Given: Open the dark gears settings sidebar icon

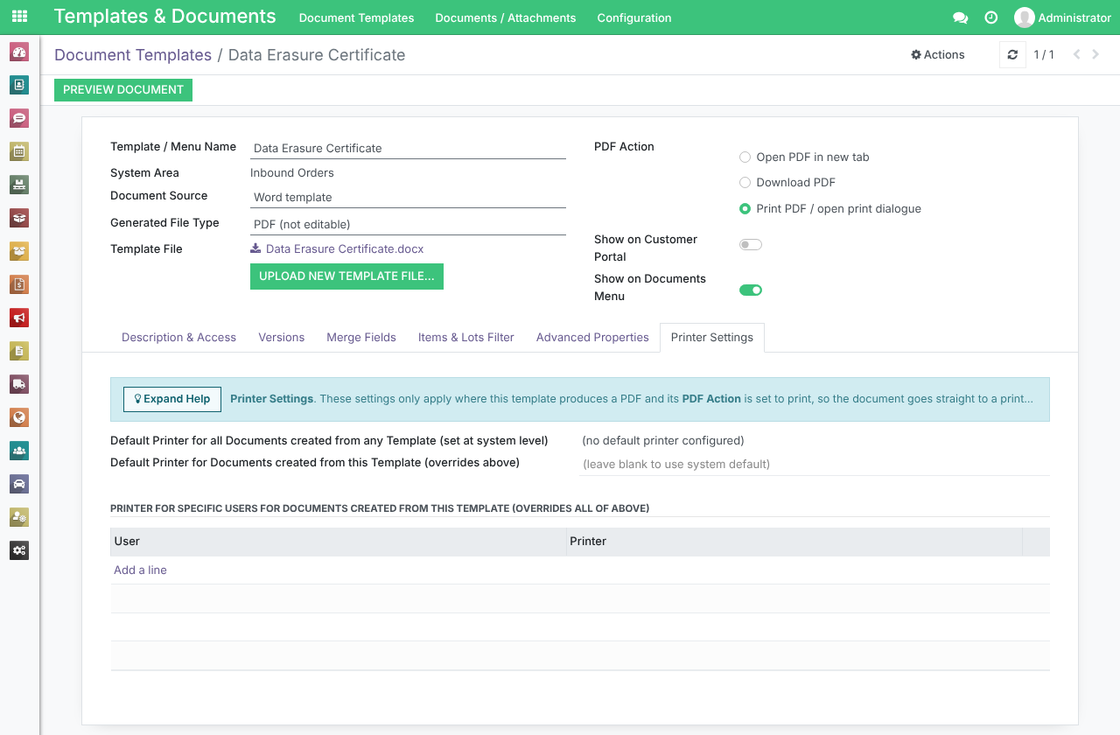Looking at the screenshot, I should tap(19, 550).
